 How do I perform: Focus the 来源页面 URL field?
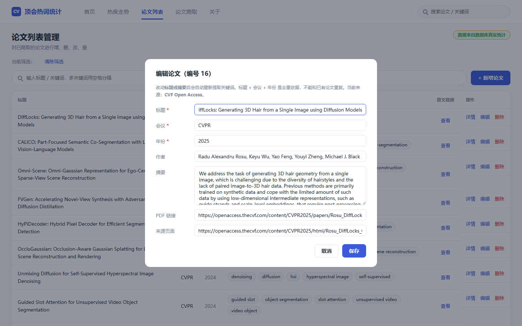(x=280, y=231)
